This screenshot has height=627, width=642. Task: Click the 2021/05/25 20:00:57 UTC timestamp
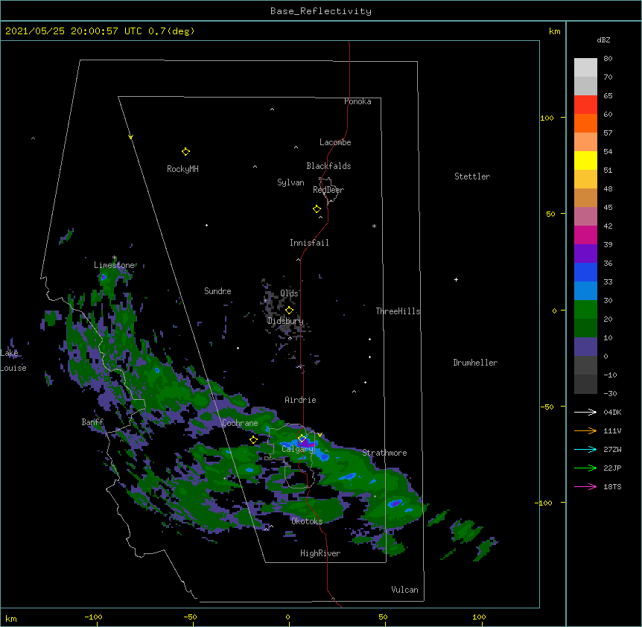tap(74, 31)
